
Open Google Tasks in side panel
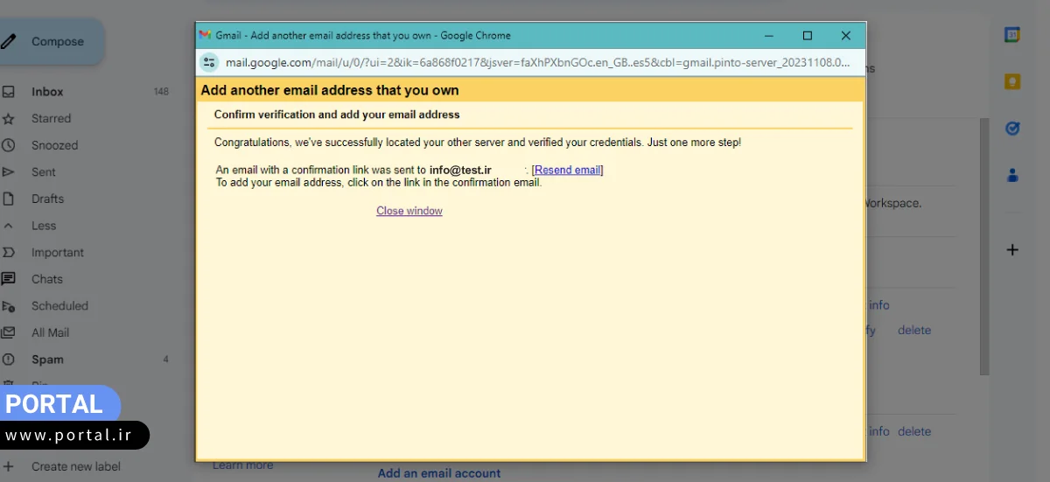(1012, 128)
